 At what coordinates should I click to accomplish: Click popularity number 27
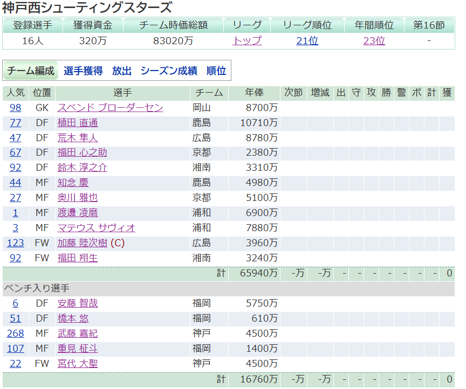click(x=16, y=198)
